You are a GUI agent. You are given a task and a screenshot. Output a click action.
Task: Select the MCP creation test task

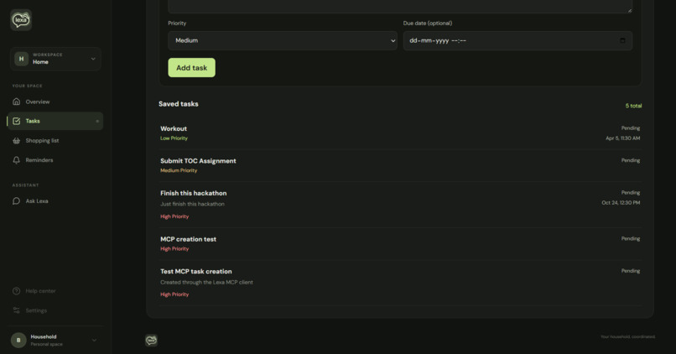(400, 243)
